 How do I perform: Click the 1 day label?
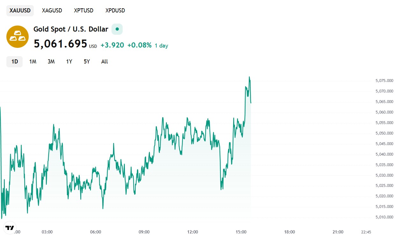coord(161,45)
